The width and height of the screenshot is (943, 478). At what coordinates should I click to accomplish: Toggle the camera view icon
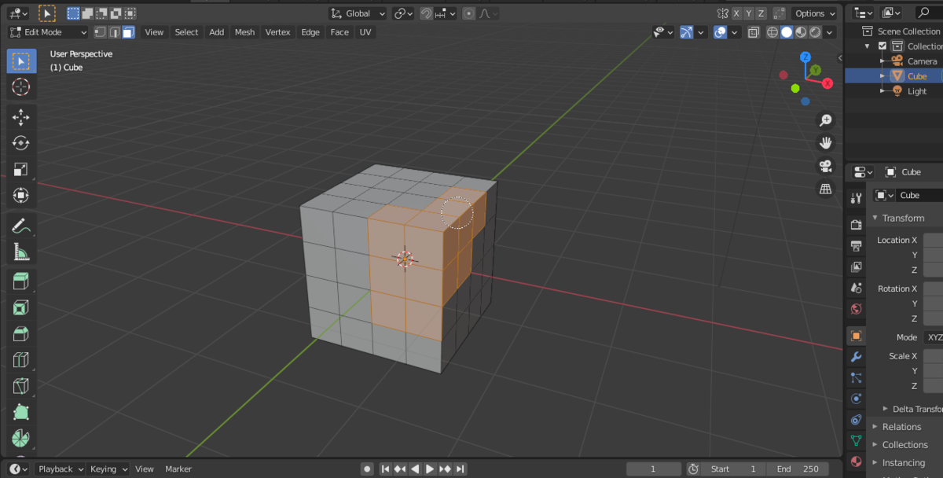[x=825, y=166]
